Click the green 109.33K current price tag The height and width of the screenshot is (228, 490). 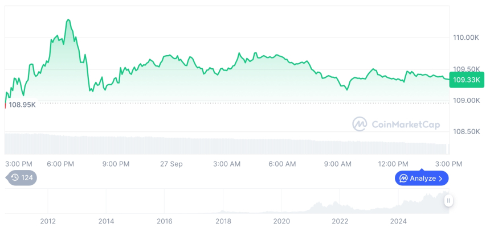pos(467,81)
